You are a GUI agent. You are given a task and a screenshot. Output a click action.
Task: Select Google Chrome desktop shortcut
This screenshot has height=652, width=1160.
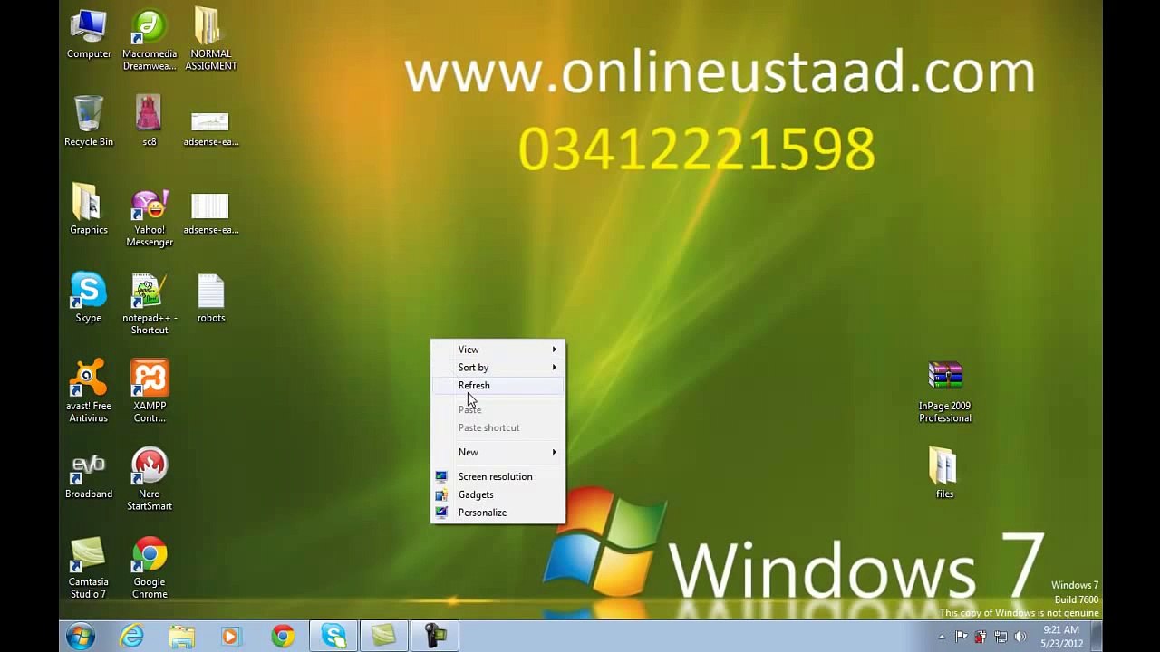(150, 568)
